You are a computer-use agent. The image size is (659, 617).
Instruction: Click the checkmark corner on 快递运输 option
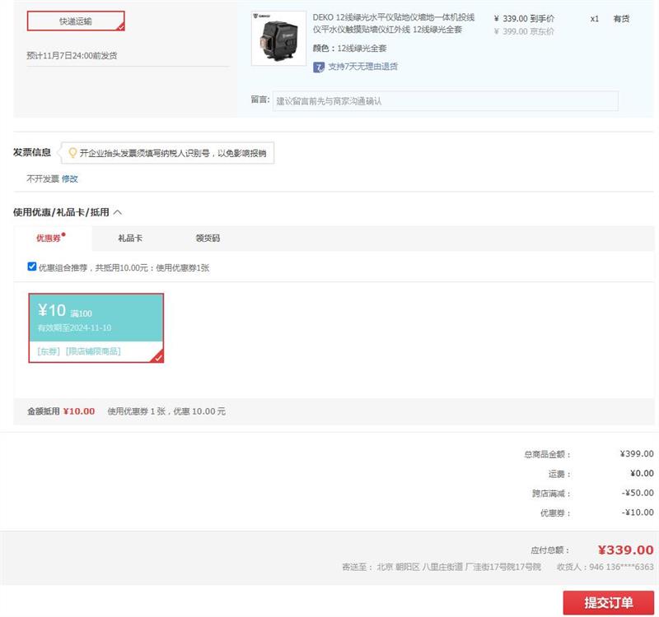tap(120, 26)
